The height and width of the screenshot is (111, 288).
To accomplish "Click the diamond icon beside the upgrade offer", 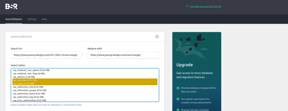I will click(x=187, y=6).
